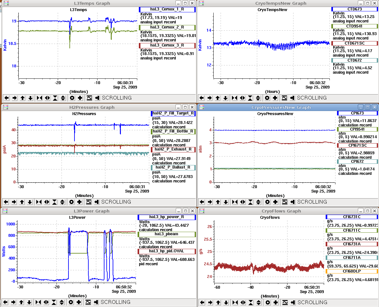Select the CTD672 curve legend
The image size is (379, 307).
click(x=354, y=60)
